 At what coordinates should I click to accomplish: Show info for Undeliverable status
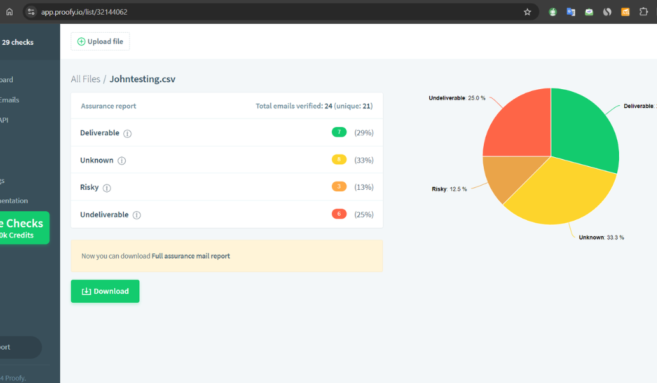click(x=137, y=215)
